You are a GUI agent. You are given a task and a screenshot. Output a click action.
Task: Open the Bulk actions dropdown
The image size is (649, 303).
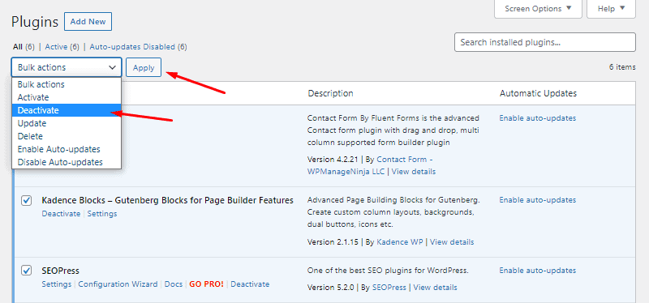(x=67, y=67)
